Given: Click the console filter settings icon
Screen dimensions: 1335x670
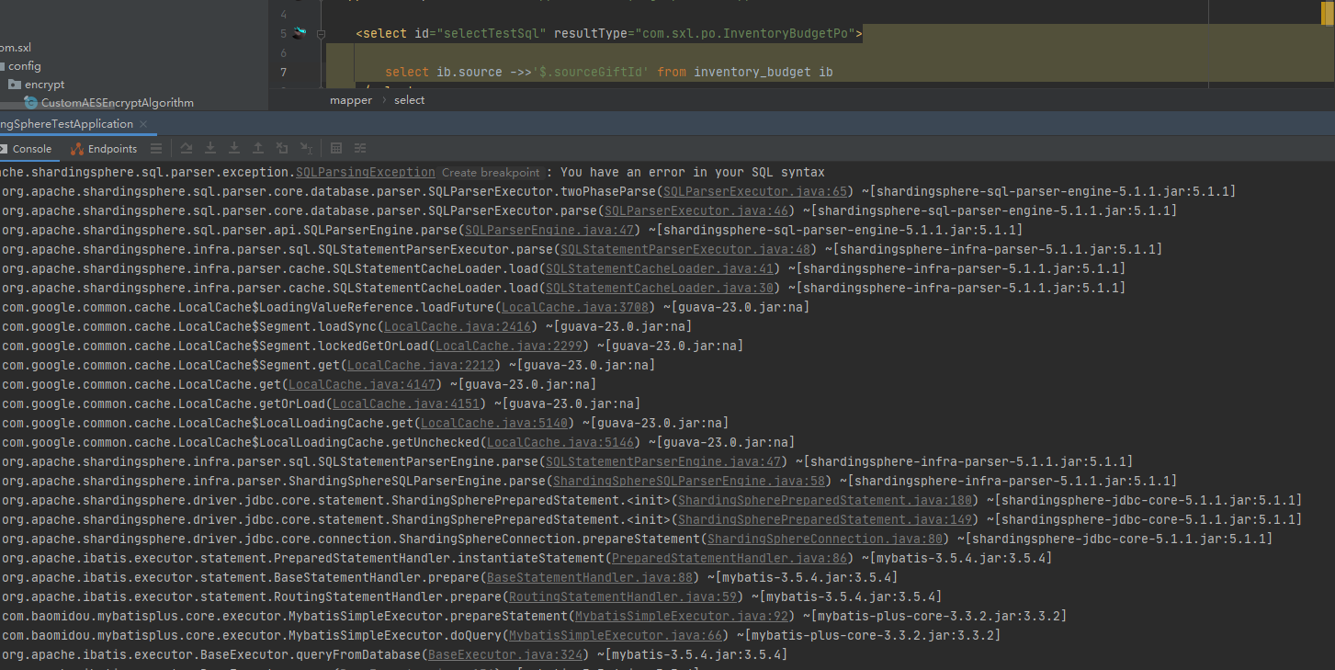Looking at the screenshot, I should point(359,148).
